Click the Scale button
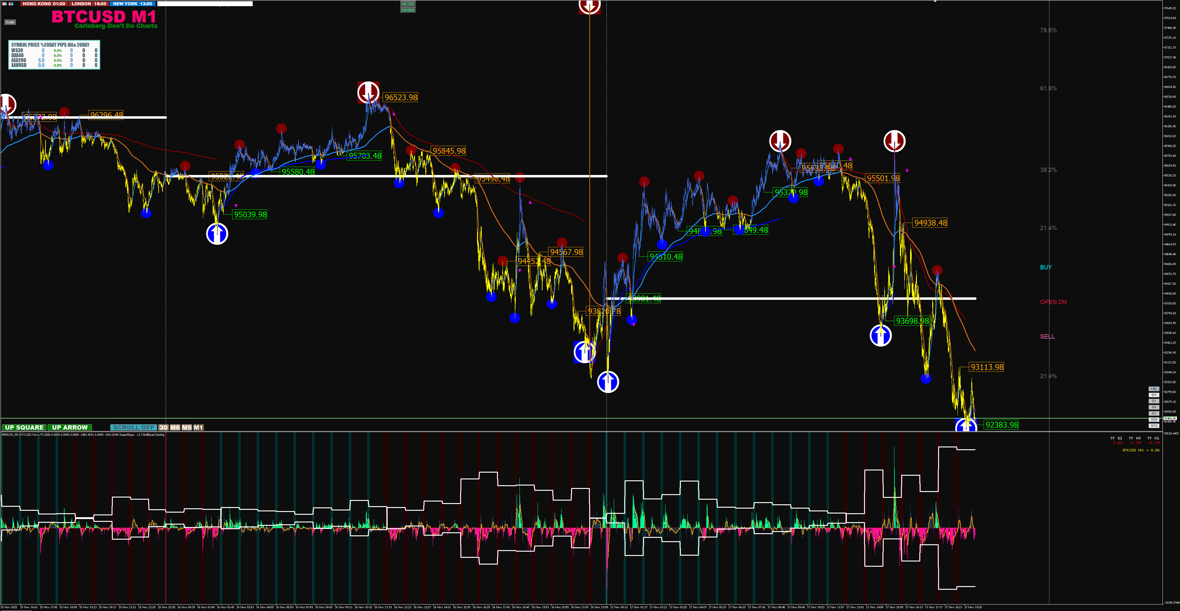This screenshot has width=1180, height=611. pyautogui.click(x=10, y=22)
